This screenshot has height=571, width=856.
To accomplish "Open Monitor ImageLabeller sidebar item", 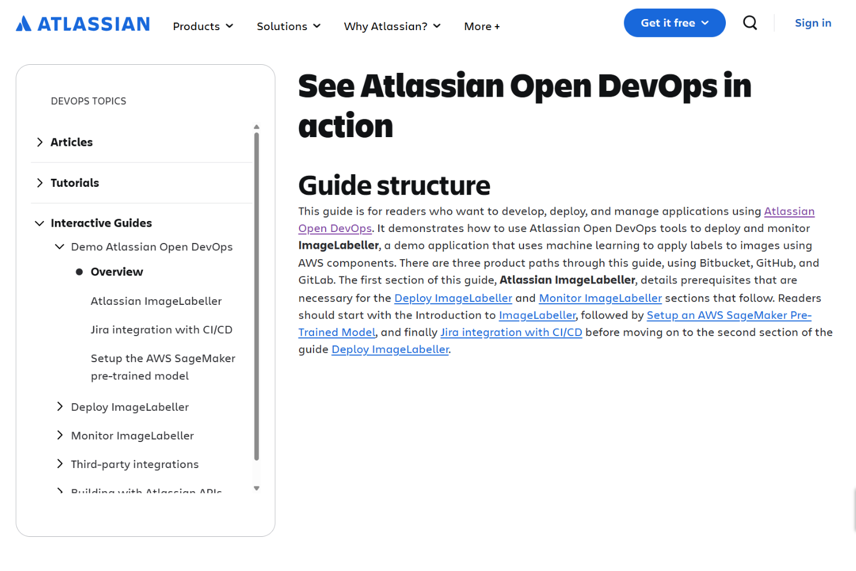I will pos(132,436).
